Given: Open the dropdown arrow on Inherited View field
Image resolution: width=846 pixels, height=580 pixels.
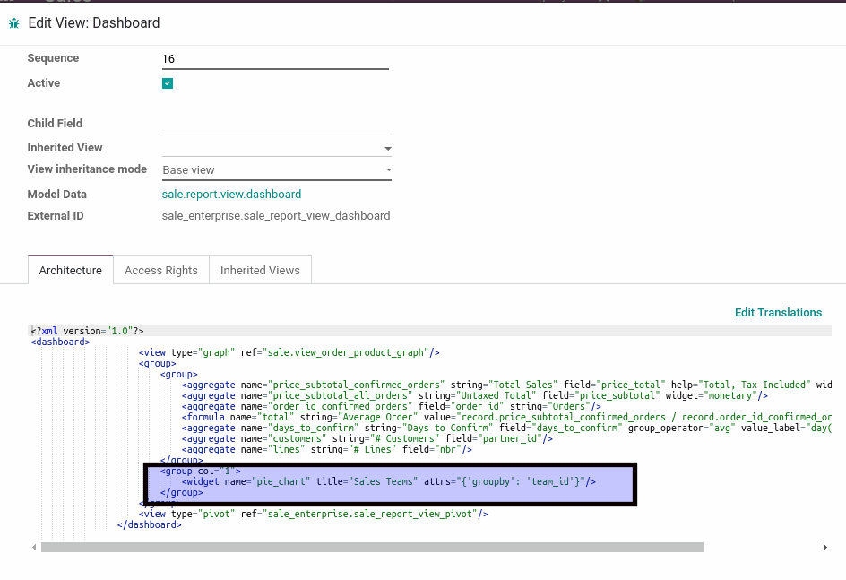Looking at the screenshot, I should 387,148.
